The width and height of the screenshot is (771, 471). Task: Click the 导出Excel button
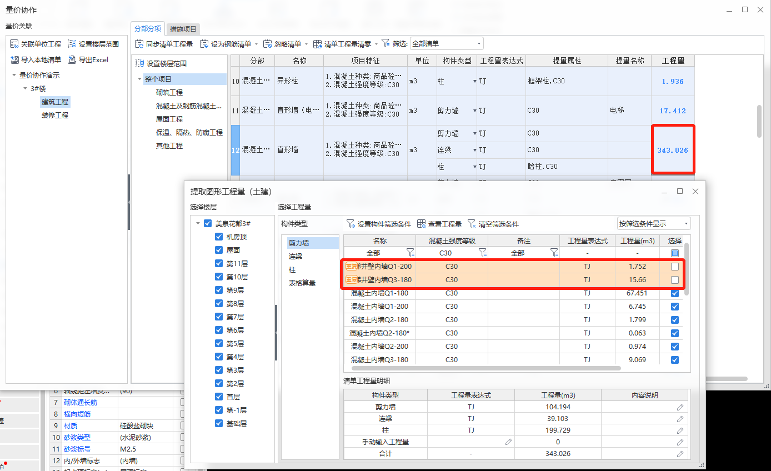click(x=88, y=59)
